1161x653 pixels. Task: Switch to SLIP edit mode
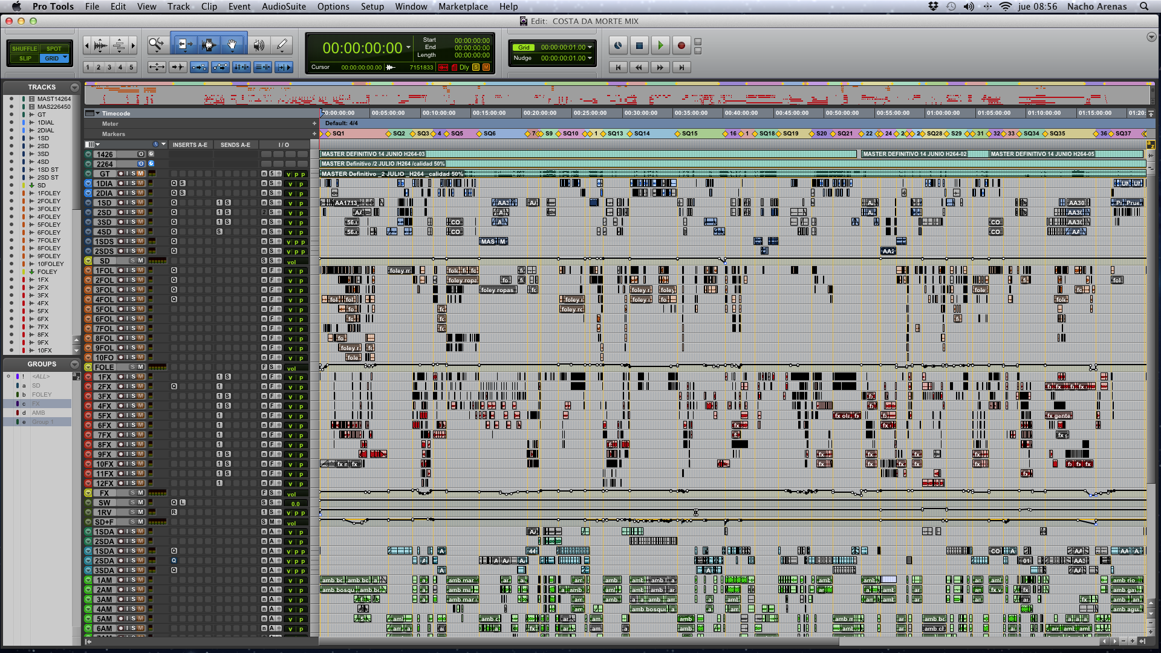point(25,59)
